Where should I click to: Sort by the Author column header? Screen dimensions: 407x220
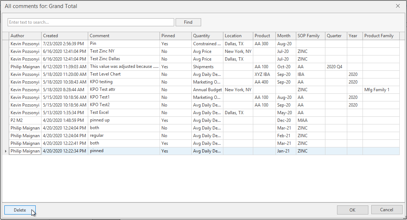click(x=25, y=36)
